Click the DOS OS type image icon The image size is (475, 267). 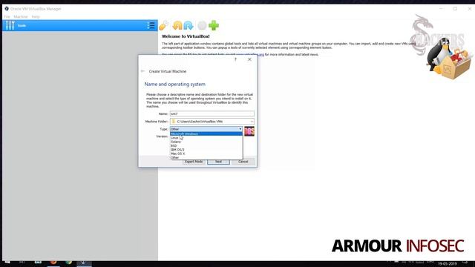point(249,131)
